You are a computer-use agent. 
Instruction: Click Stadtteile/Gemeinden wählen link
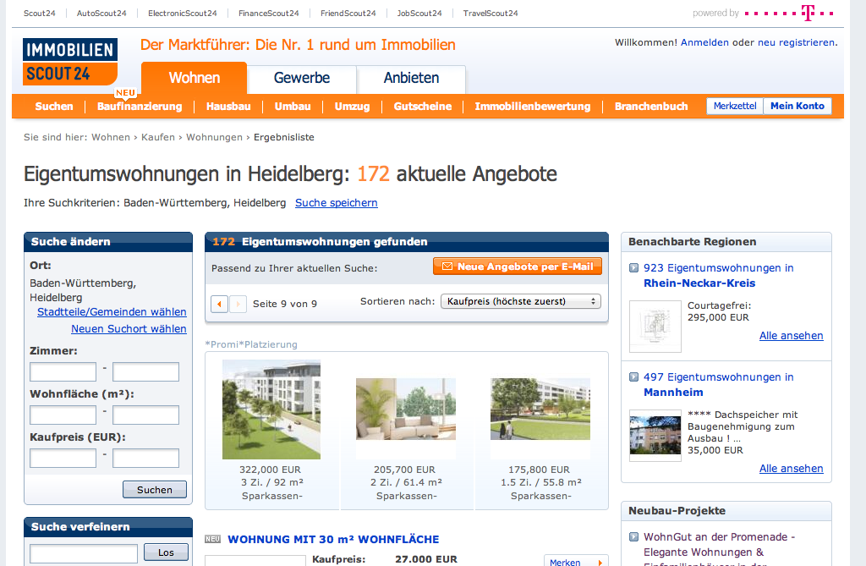[112, 311]
